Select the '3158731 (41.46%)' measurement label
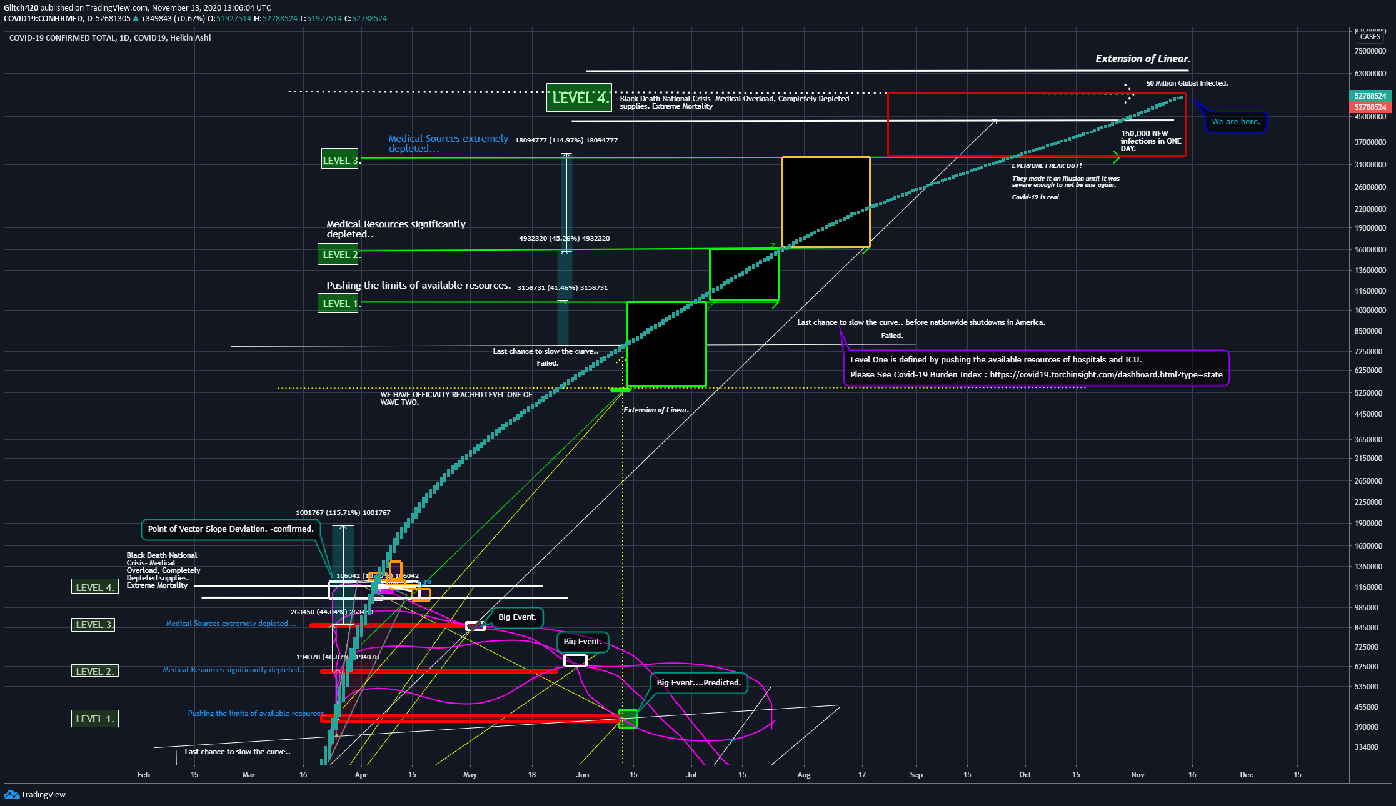 (x=562, y=288)
